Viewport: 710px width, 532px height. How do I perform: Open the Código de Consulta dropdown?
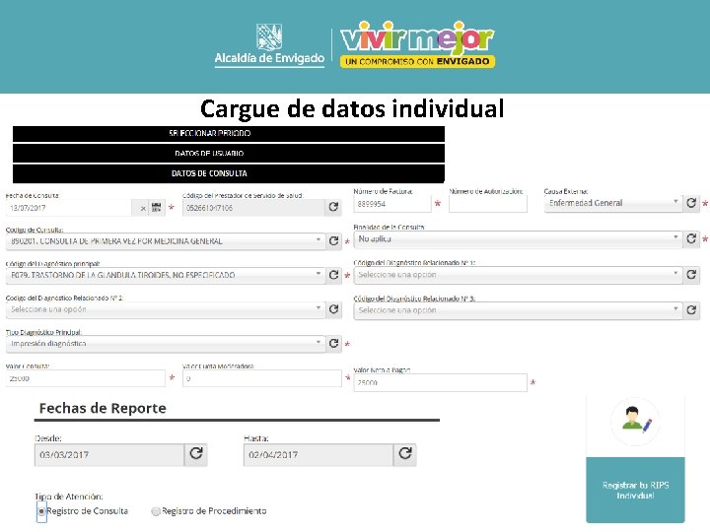(x=166, y=241)
